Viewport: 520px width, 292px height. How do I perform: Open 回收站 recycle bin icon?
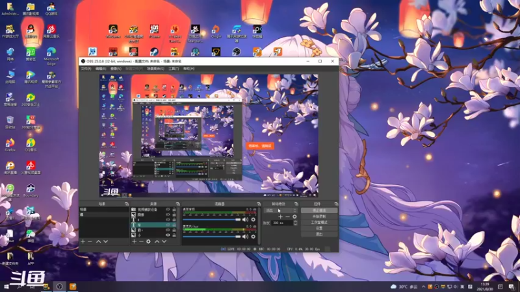point(10,122)
